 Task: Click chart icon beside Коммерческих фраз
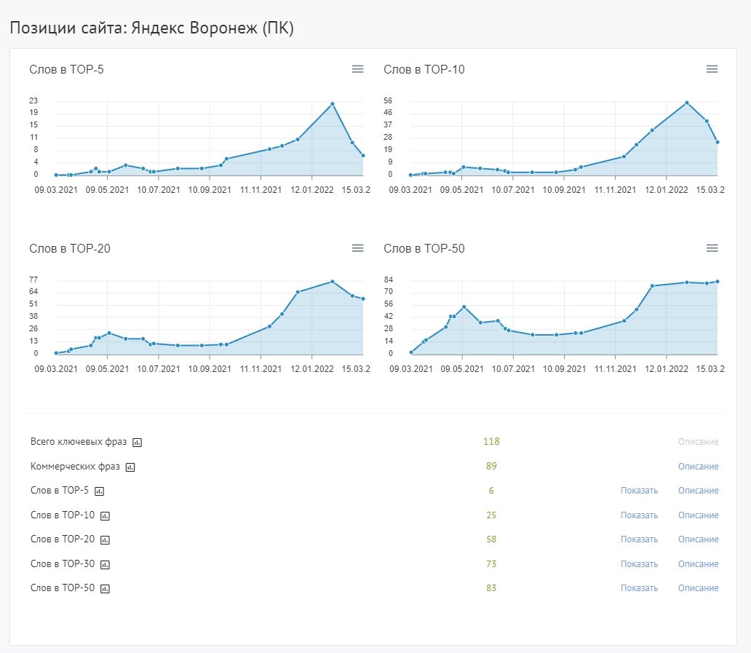130,467
